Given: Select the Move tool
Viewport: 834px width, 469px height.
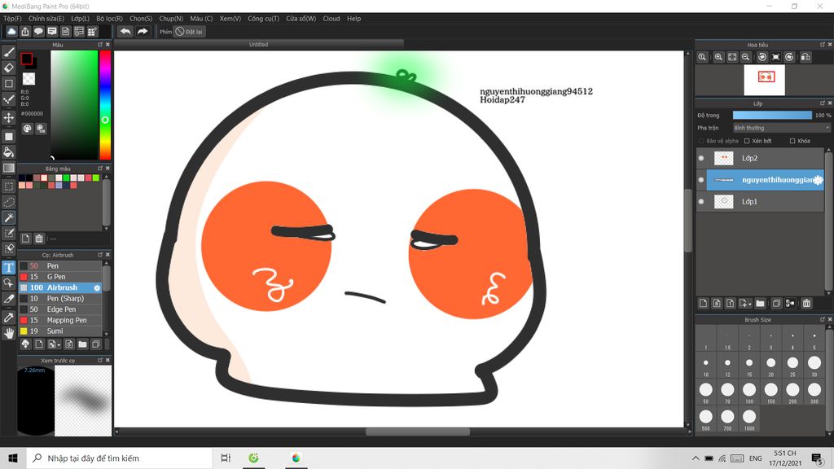Looking at the screenshot, I should [x=8, y=117].
